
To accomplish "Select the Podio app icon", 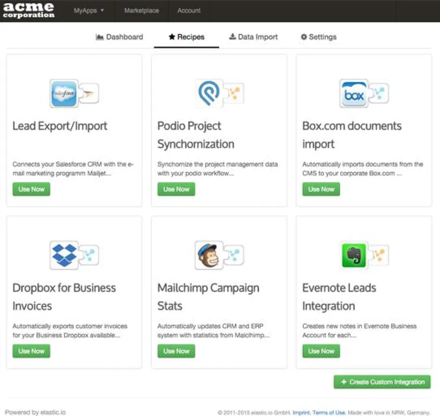I will [209, 93].
